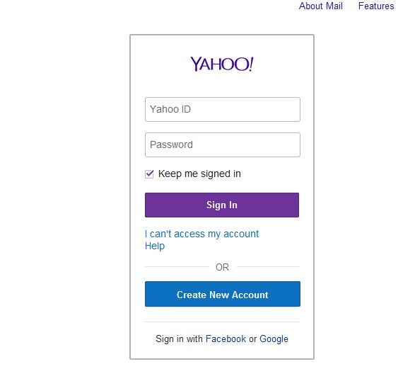Image resolution: width=398 pixels, height=369 pixels.
Task: Focus the Password input field
Action: (223, 144)
